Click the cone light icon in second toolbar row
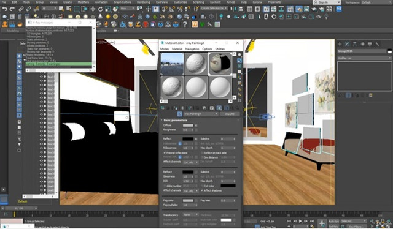The image size is (393, 229). 100,17
